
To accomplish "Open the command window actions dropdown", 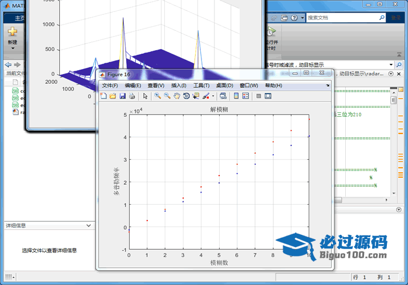I will 399,209.
